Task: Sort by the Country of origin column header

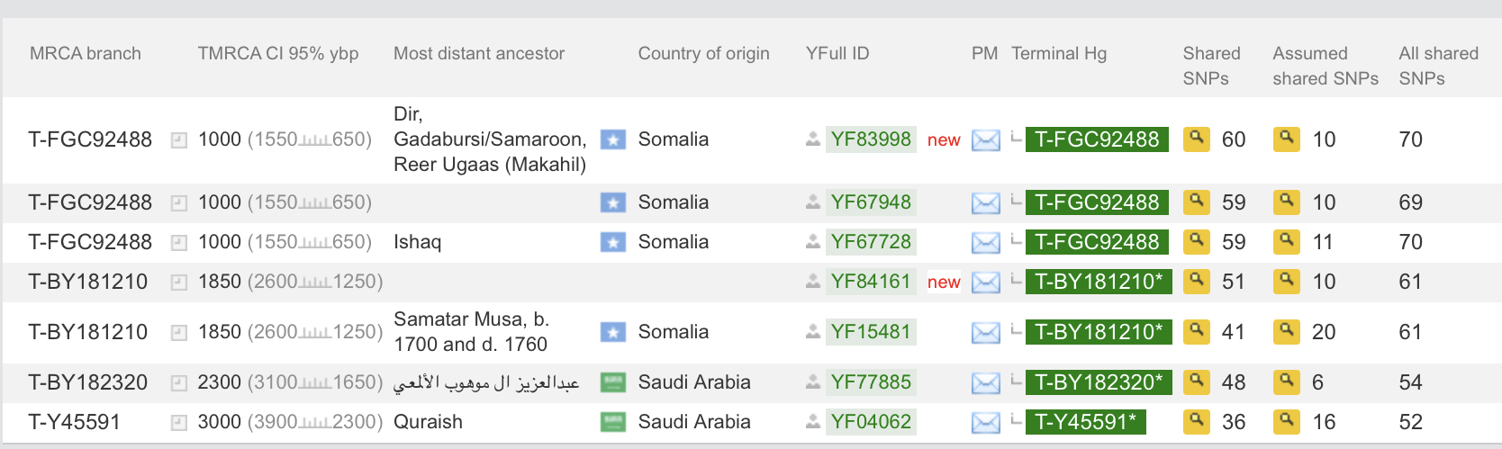Action: click(703, 54)
